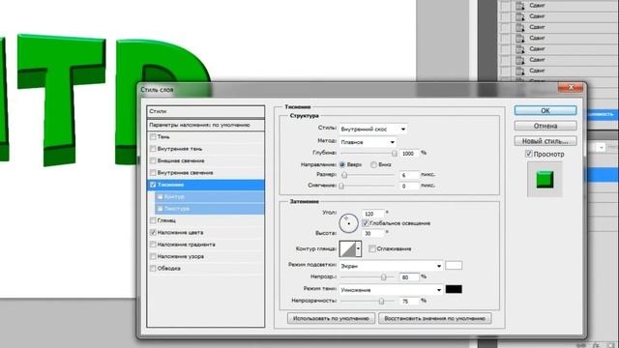The height and width of the screenshot is (348, 619).
Task: Click the Отмена button
Action: (x=545, y=126)
